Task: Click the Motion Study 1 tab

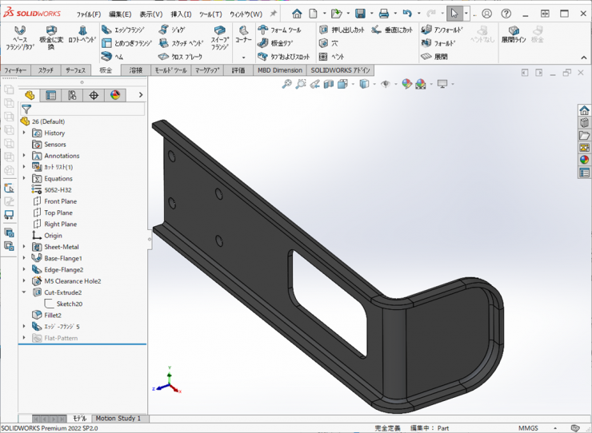Action: pyautogui.click(x=118, y=418)
